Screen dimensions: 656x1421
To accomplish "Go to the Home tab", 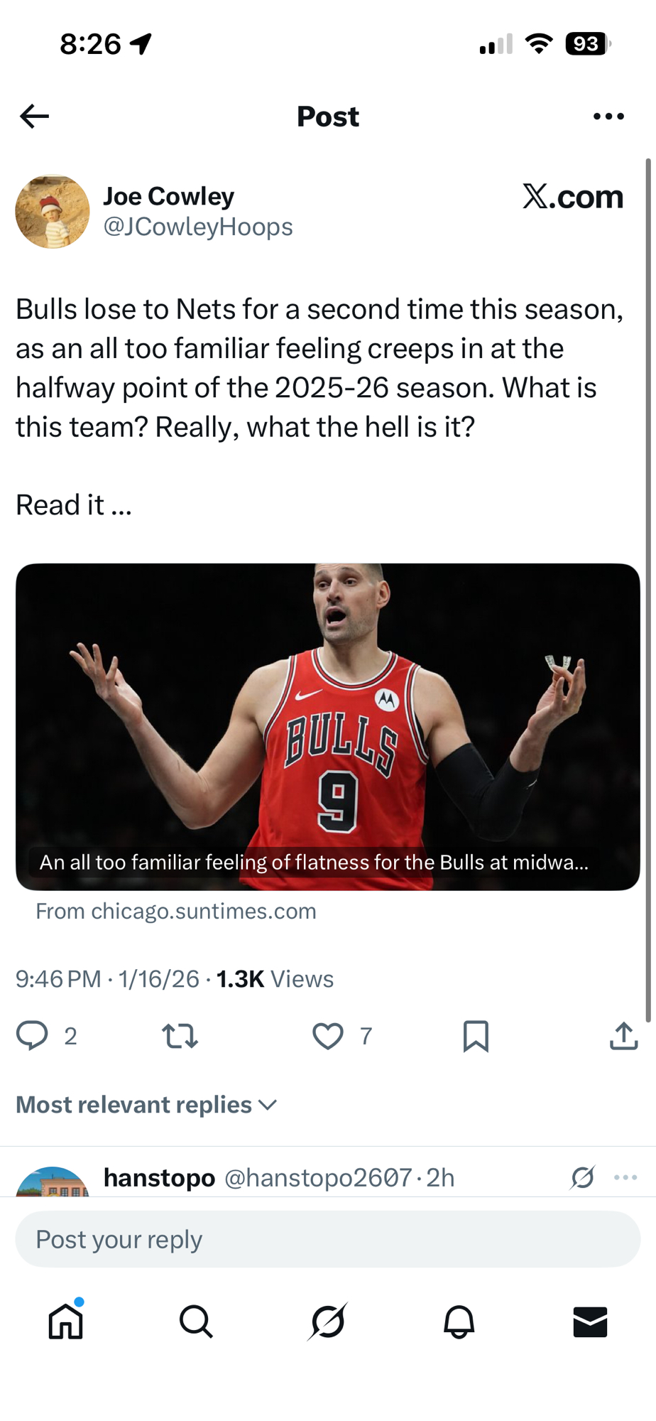I will [66, 1322].
